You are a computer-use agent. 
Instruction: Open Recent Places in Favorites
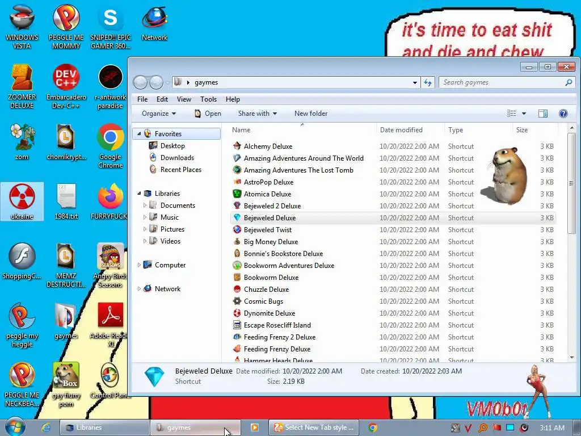181,169
